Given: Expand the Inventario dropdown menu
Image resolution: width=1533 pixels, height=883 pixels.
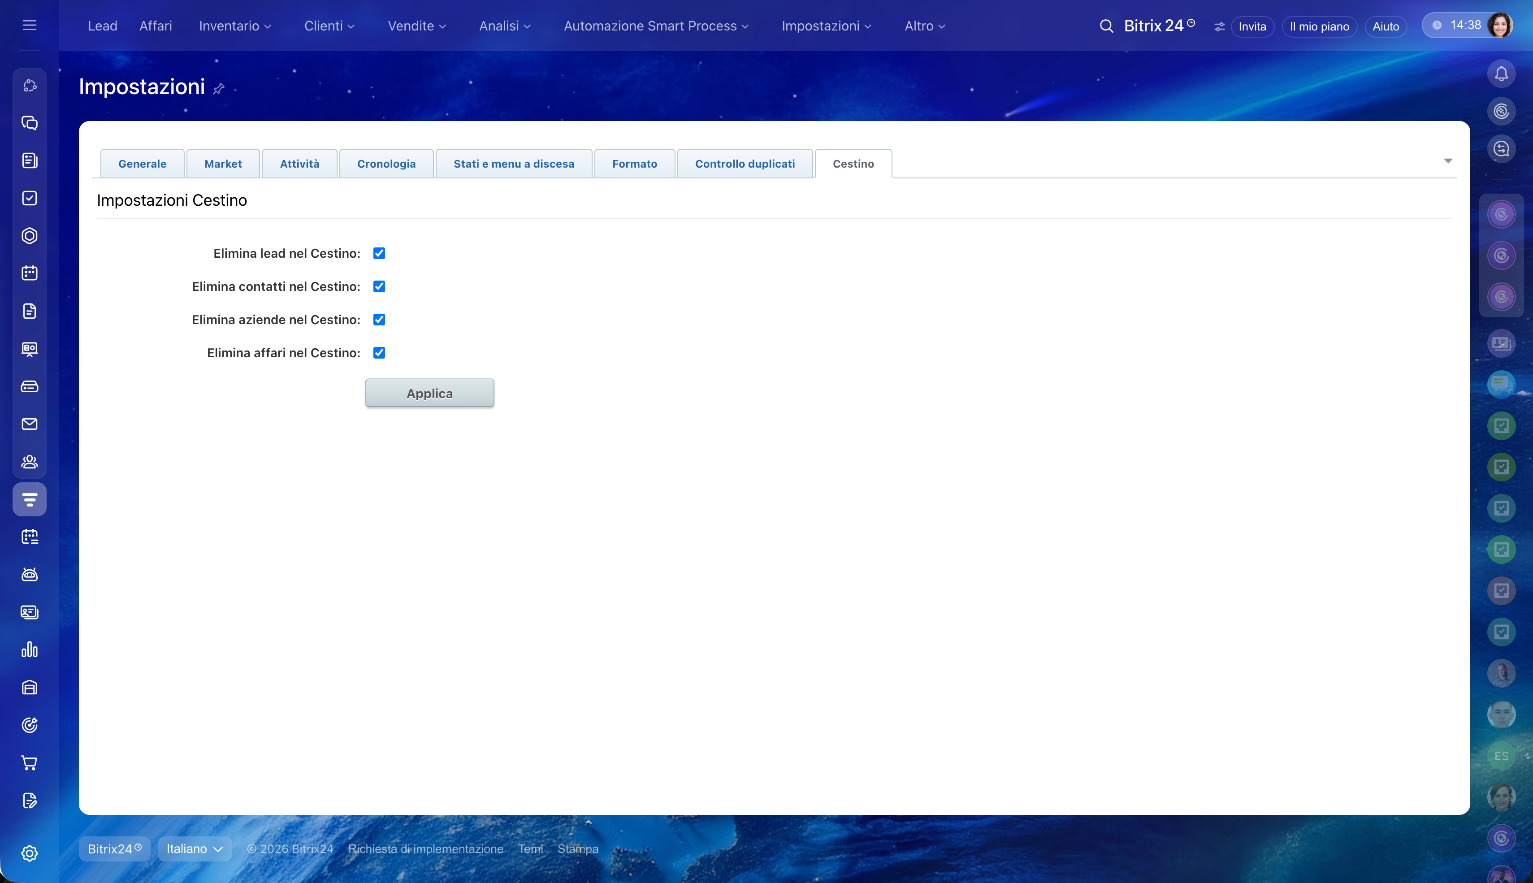Looking at the screenshot, I should (x=235, y=26).
